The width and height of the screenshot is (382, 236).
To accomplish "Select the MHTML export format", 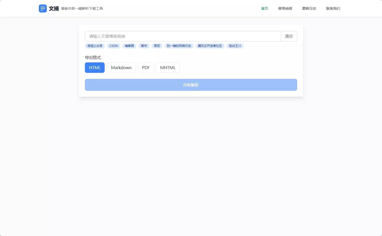I will [x=168, y=67].
